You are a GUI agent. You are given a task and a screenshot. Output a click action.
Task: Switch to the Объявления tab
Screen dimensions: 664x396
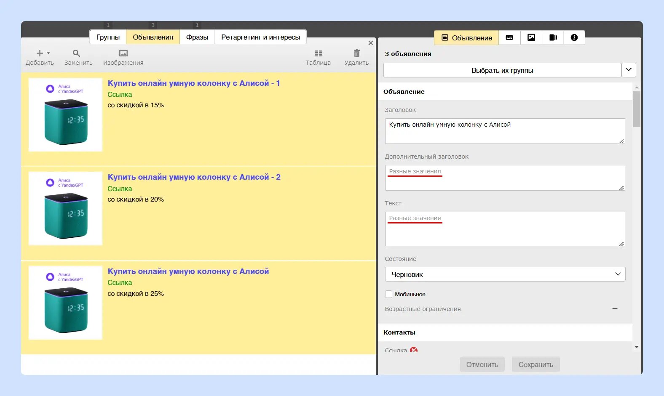(x=153, y=37)
